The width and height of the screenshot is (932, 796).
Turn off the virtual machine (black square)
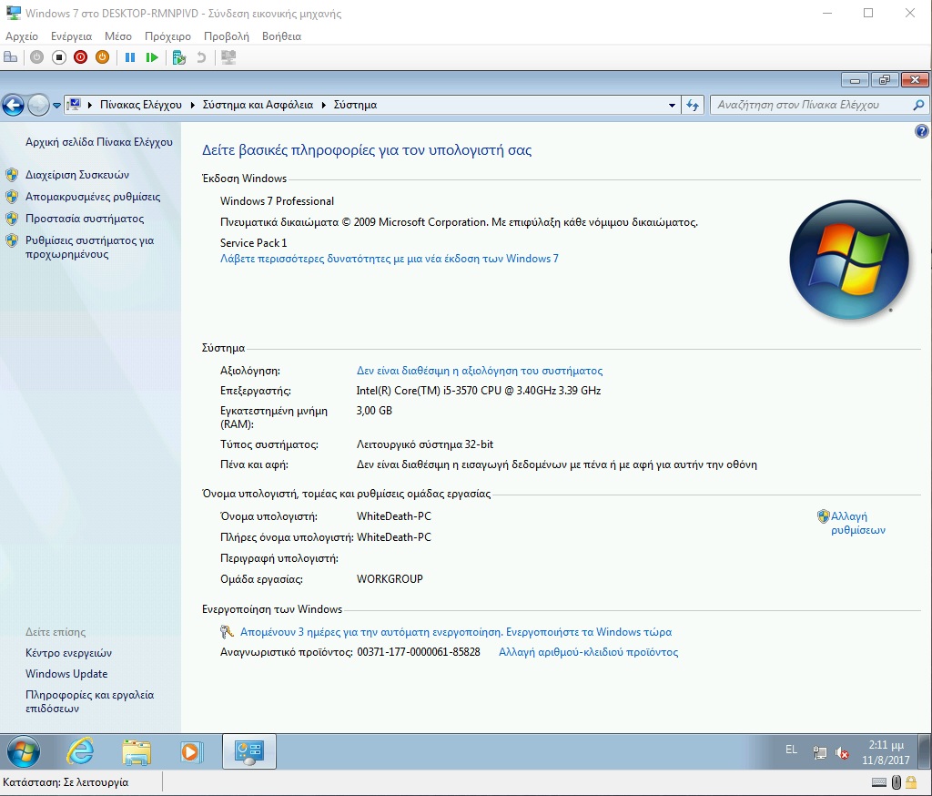[x=59, y=57]
